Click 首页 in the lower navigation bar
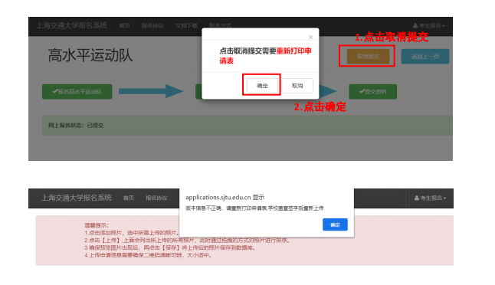This screenshot has width=495, height=285. coord(129,198)
